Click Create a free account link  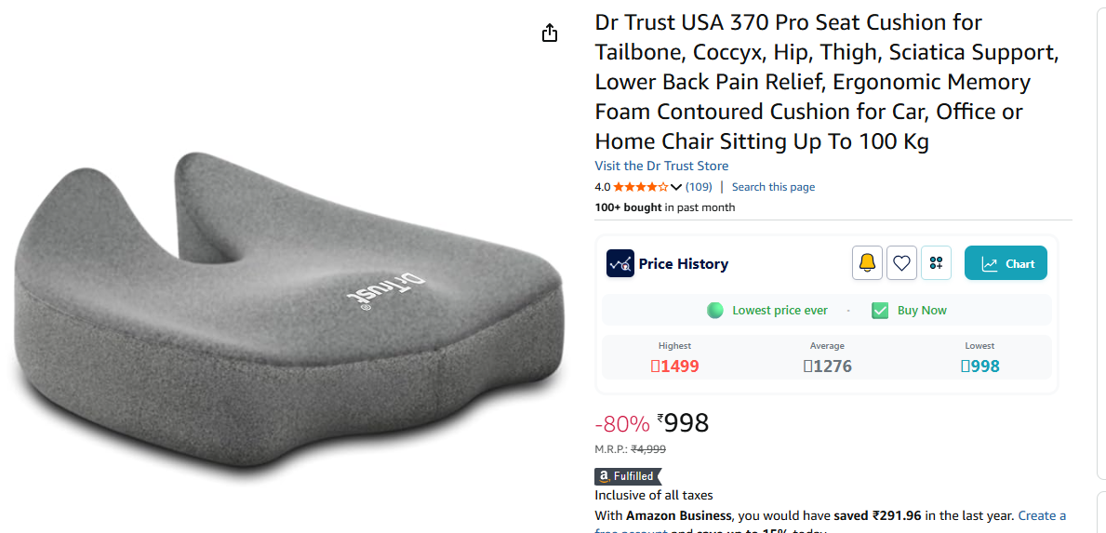click(x=1042, y=515)
